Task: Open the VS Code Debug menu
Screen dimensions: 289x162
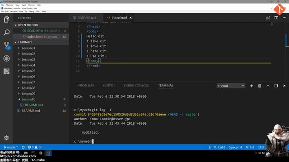Action: click(x=32, y=11)
